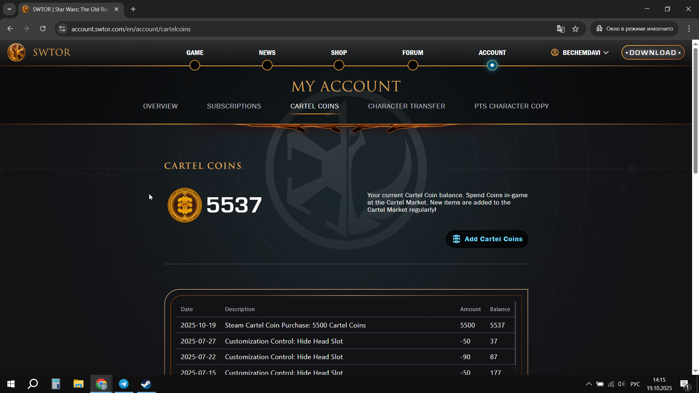
Task: Open Telegram from the taskbar
Action: (x=124, y=384)
